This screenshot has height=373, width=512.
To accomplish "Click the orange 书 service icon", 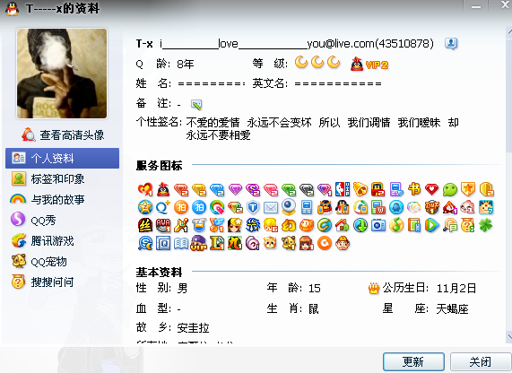I will 414,189.
